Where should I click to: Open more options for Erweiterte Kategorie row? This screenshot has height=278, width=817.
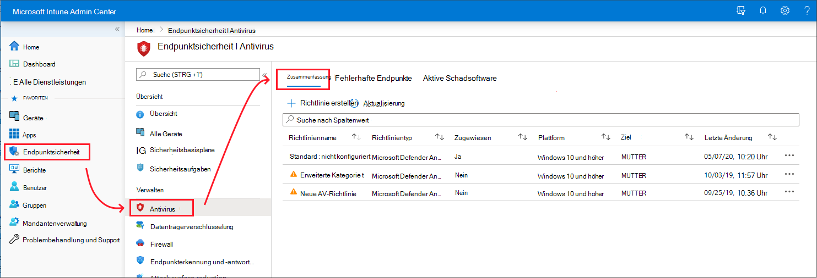[789, 174]
